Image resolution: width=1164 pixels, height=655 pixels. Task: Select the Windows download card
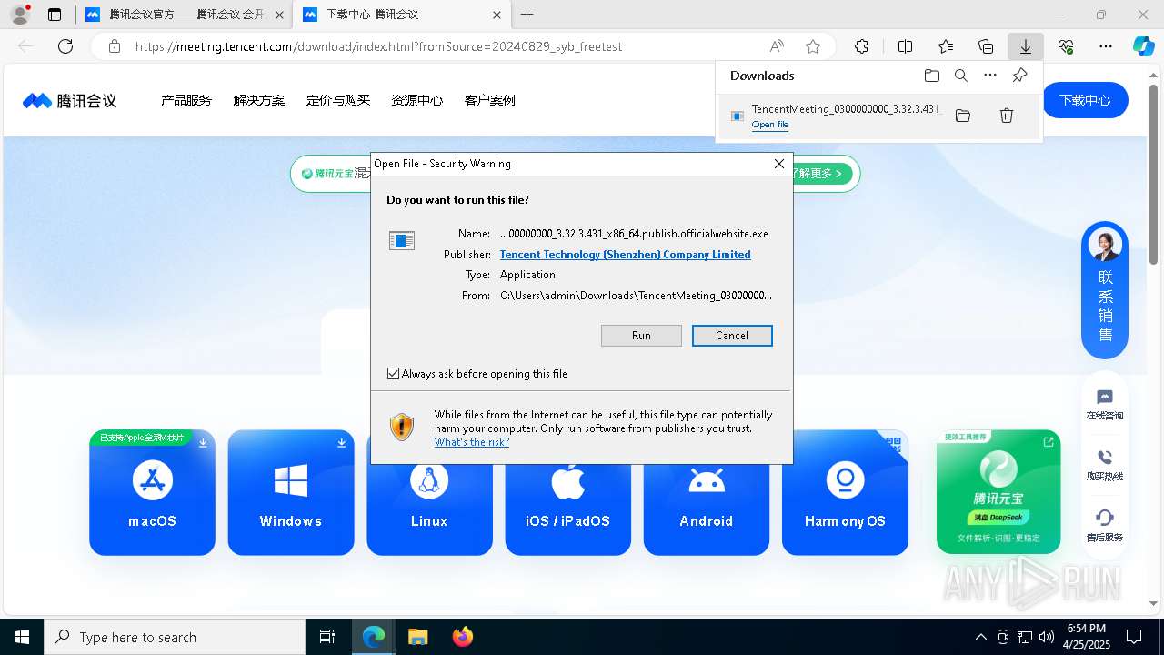[x=291, y=492]
